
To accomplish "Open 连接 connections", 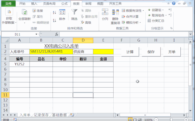I will click(x=38, y=11).
